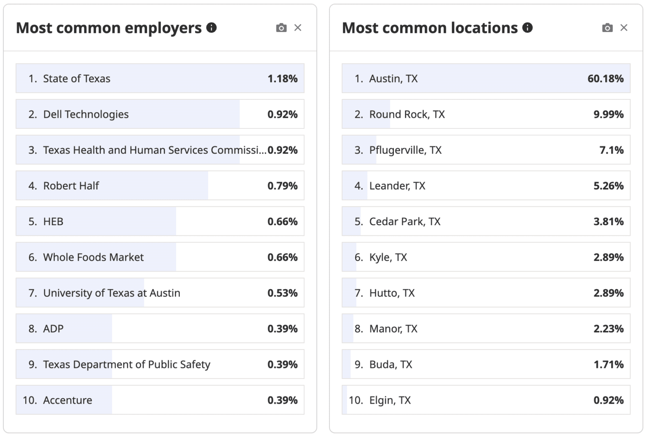Select the State of Texas employer row
Screen dimensions: 647x437
coord(160,78)
